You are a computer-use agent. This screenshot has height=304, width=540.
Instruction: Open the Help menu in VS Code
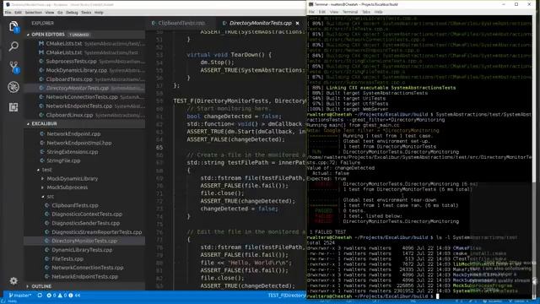pyautogui.click(x=99, y=13)
